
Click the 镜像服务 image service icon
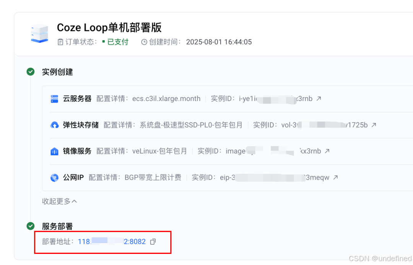tap(54, 151)
